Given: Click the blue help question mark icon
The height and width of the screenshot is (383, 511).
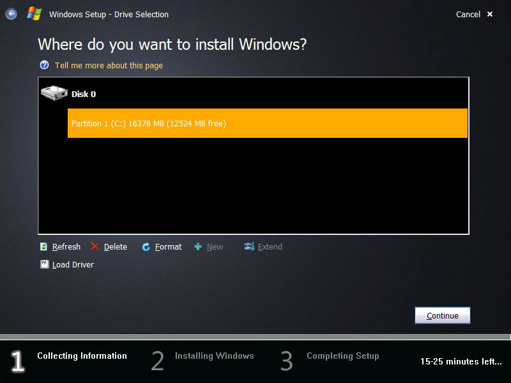Looking at the screenshot, I should [44, 65].
